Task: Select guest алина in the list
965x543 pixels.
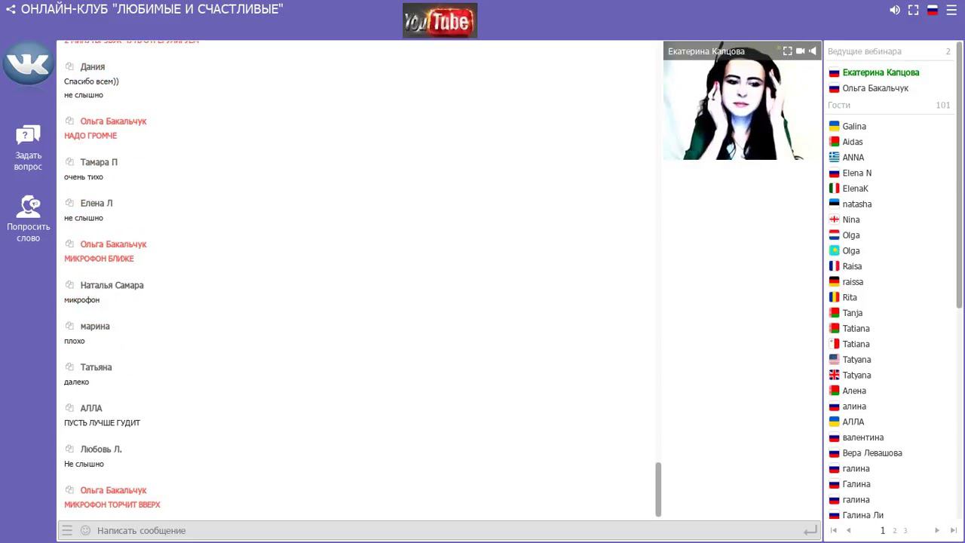Action: 854,406
